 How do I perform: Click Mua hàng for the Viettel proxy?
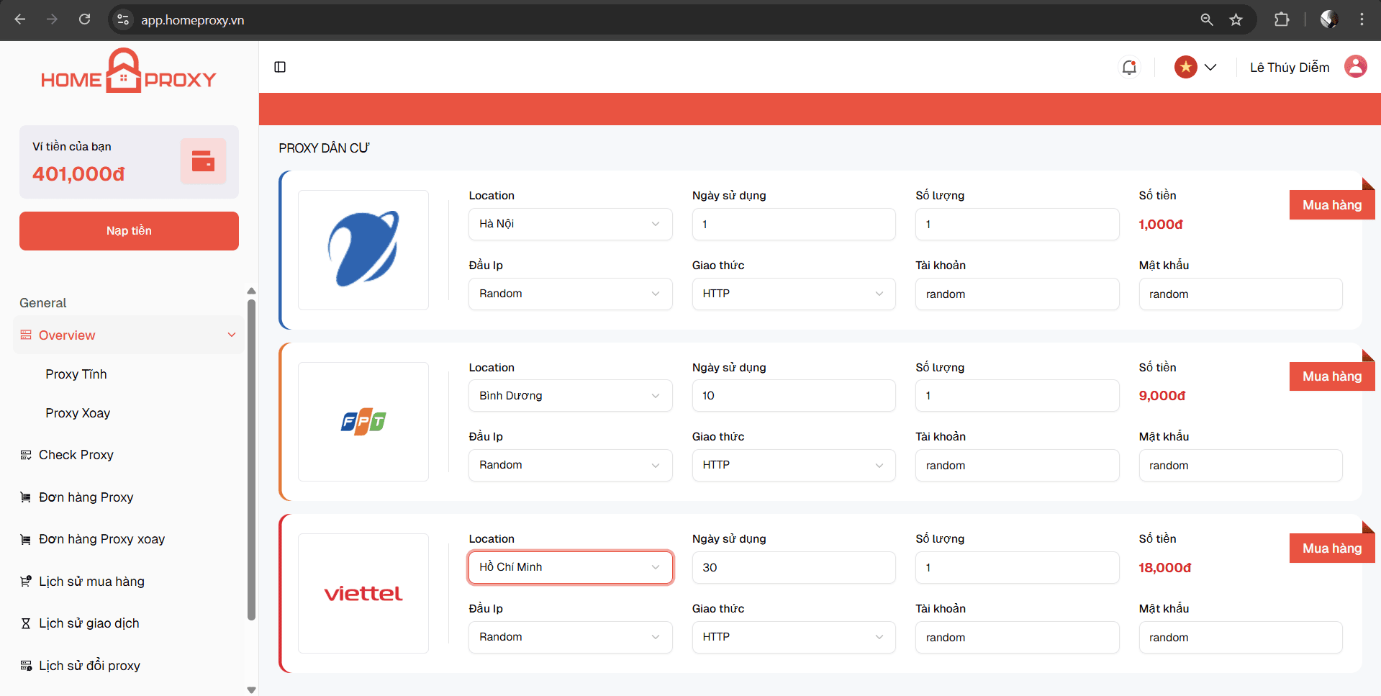(1331, 548)
